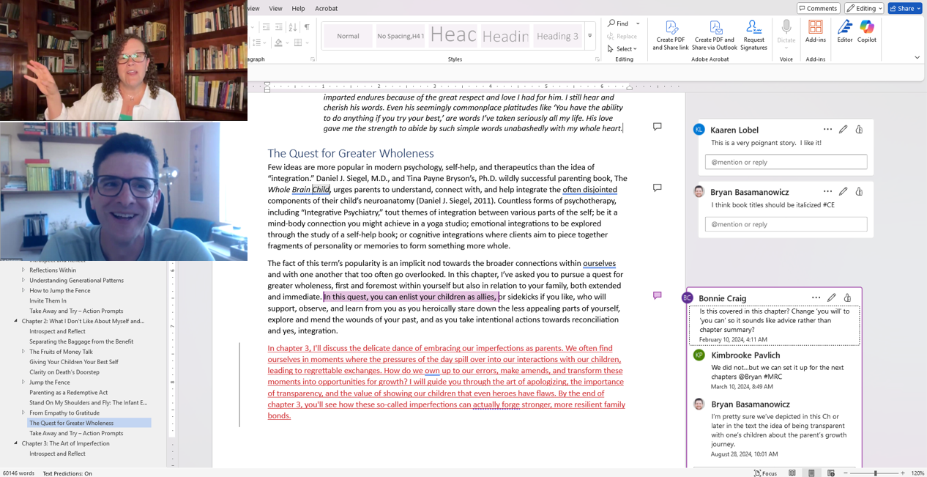Open the Acrobat ribbon tab

click(326, 8)
